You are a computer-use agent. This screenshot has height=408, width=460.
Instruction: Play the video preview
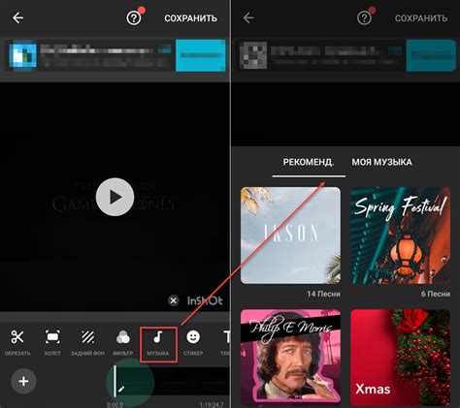coord(115,197)
